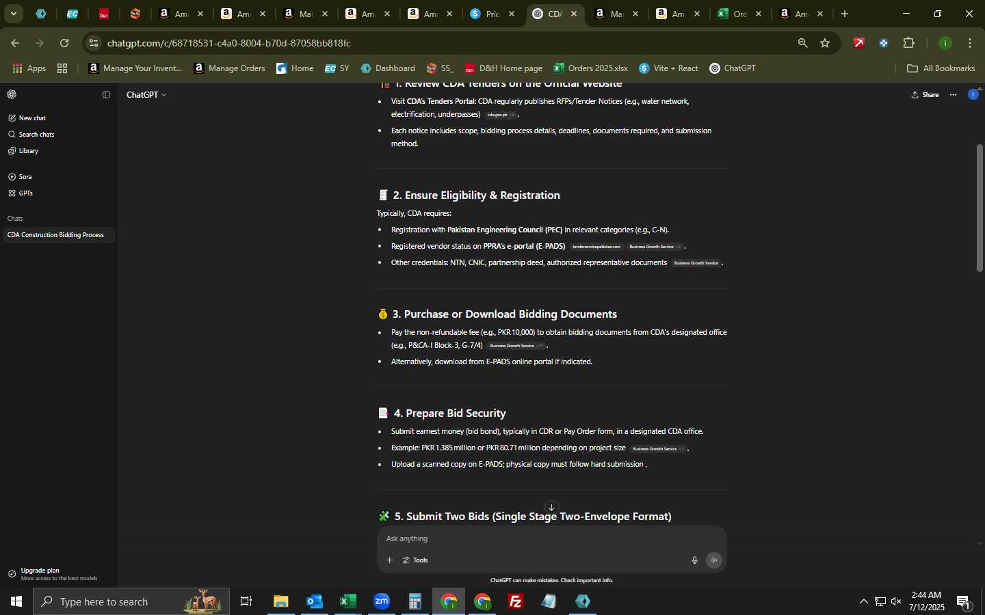Open the Dashboard bookmark
985x615 pixels.
388,68
